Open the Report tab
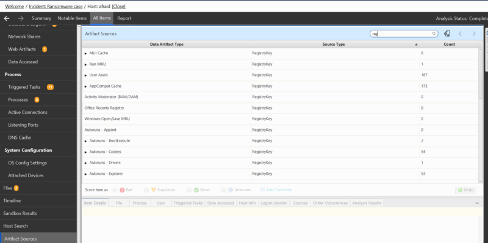This screenshot has width=488, height=243. [124, 18]
